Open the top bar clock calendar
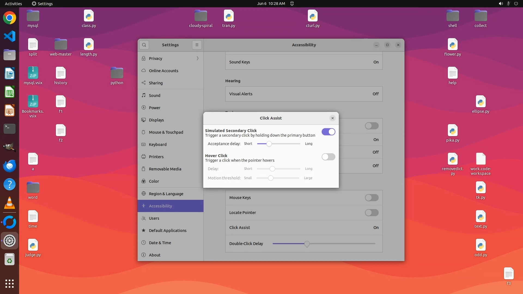Screen dimensions: 523x294 [271, 4]
